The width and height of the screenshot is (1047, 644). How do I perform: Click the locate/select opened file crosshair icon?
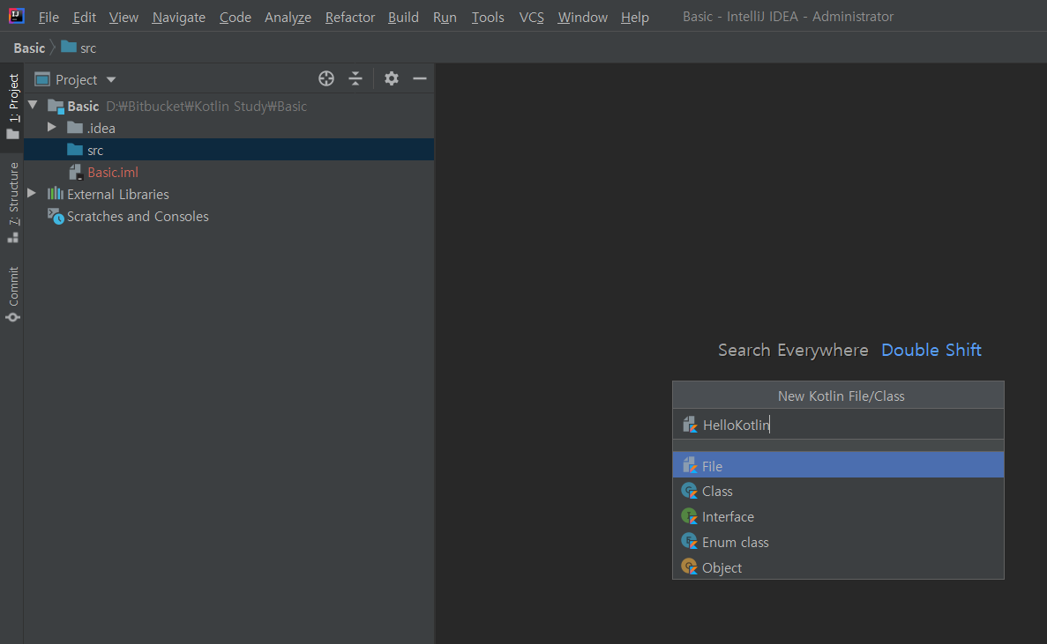click(x=325, y=78)
